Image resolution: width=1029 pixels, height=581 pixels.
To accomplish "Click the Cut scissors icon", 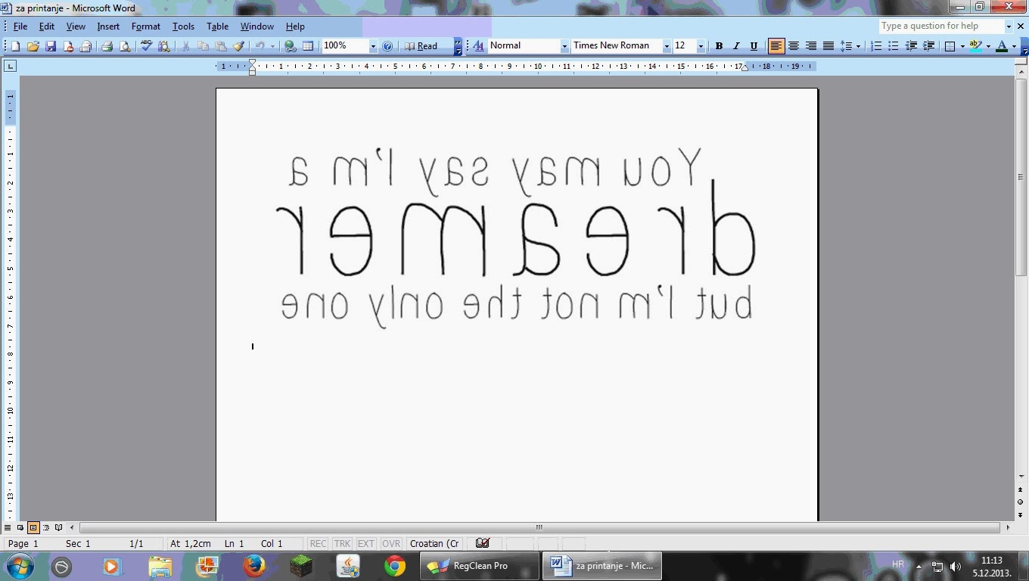I will point(185,46).
